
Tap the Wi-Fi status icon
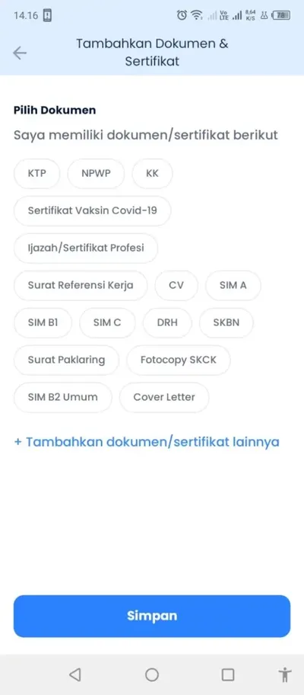pyautogui.click(x=196, y=15)
